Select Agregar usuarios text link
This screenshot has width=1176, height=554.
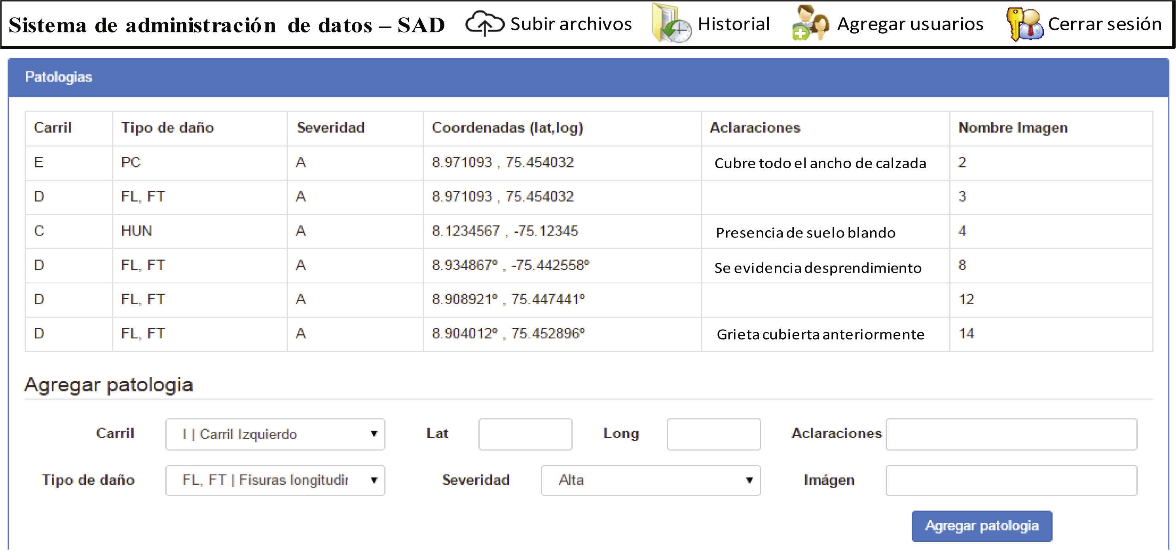click(910, 24)
